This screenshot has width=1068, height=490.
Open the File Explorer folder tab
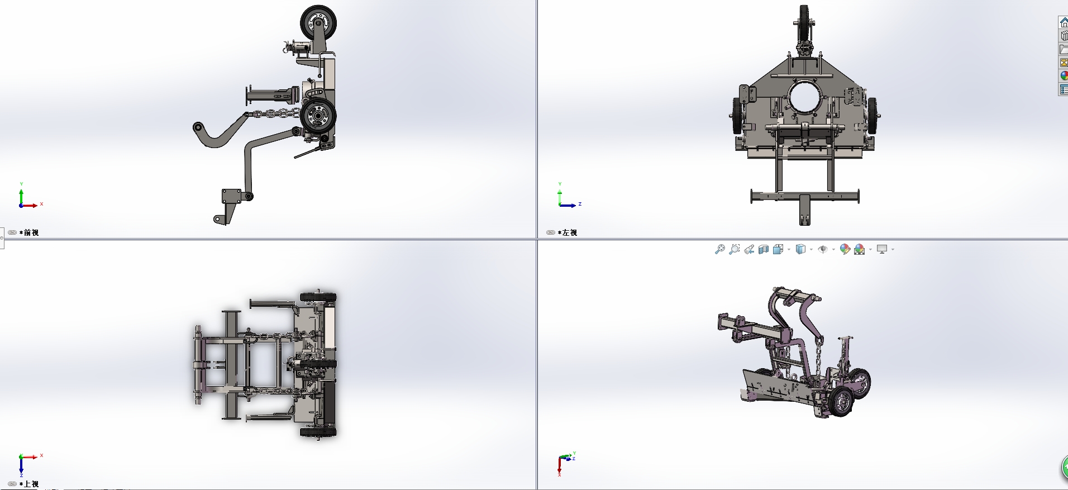coord(1064,49)
